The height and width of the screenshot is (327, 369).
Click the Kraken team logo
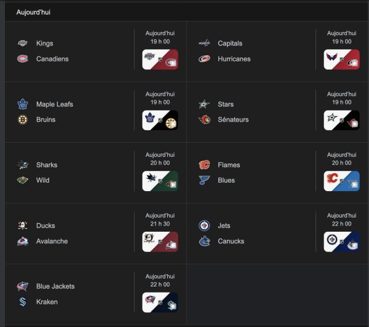click(23, 302)
